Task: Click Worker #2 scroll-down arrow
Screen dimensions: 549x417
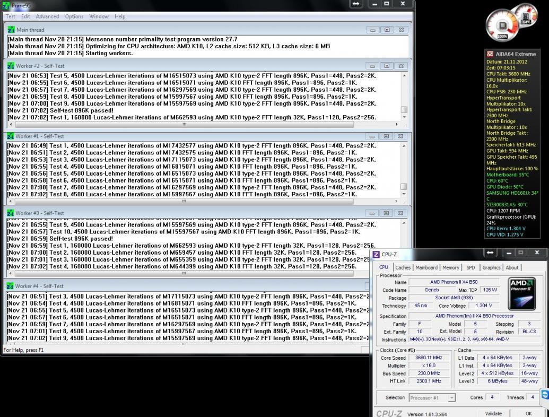Action: 404,117
